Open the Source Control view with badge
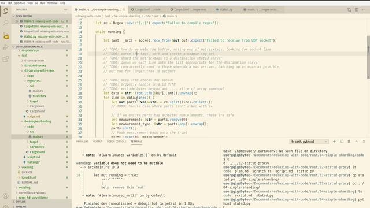 pos(6,36)
